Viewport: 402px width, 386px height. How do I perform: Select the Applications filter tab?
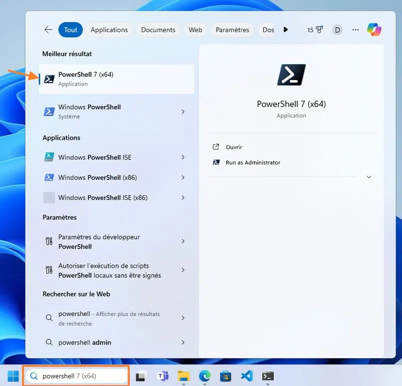click(x=109, y=30)
